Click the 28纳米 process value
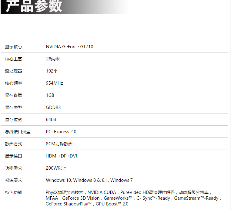 click(x=53, y=59)
